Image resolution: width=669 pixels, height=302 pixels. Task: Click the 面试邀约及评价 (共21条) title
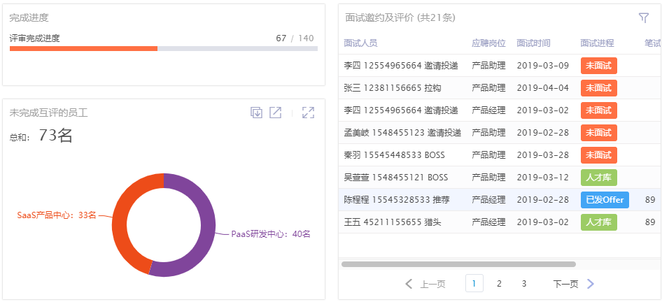point(400,18)
